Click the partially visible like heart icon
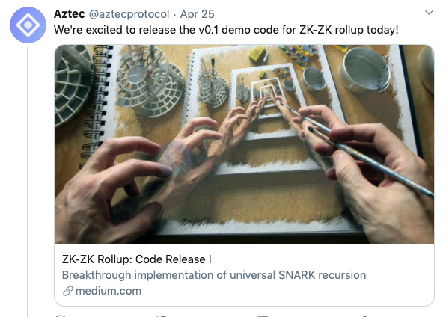This screenshot has width=446, height=317. point(263,316)
